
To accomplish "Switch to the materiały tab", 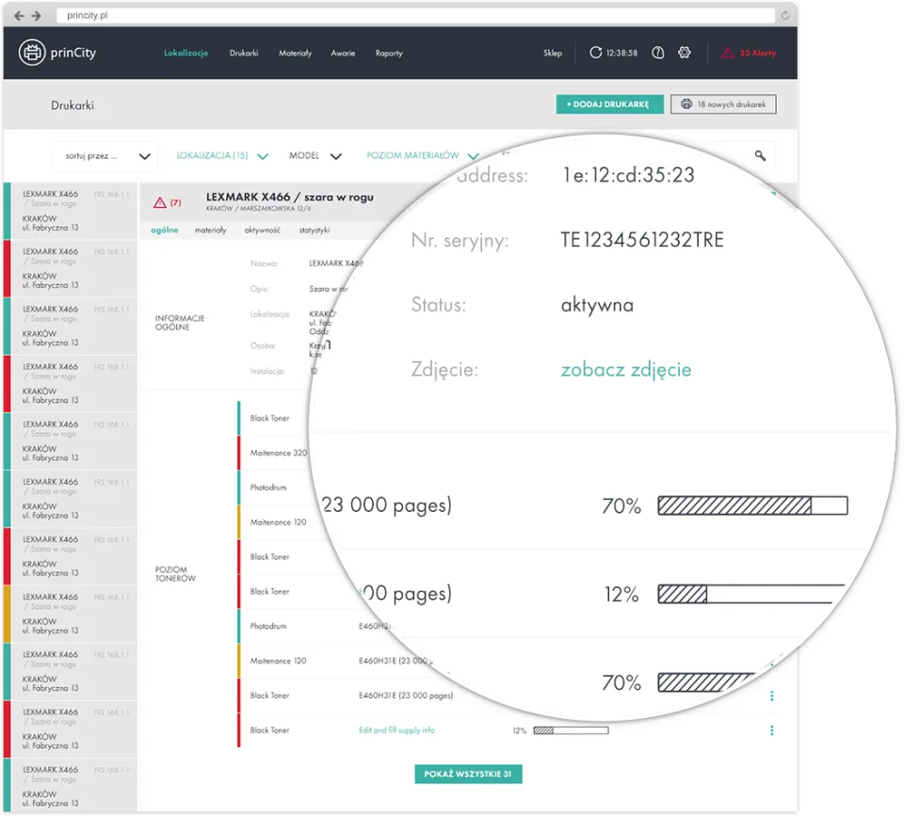I will pyautogui.click(x=210, y=230).
